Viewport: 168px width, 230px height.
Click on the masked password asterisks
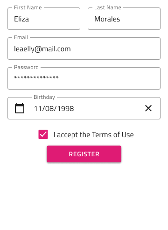[36, 77]
